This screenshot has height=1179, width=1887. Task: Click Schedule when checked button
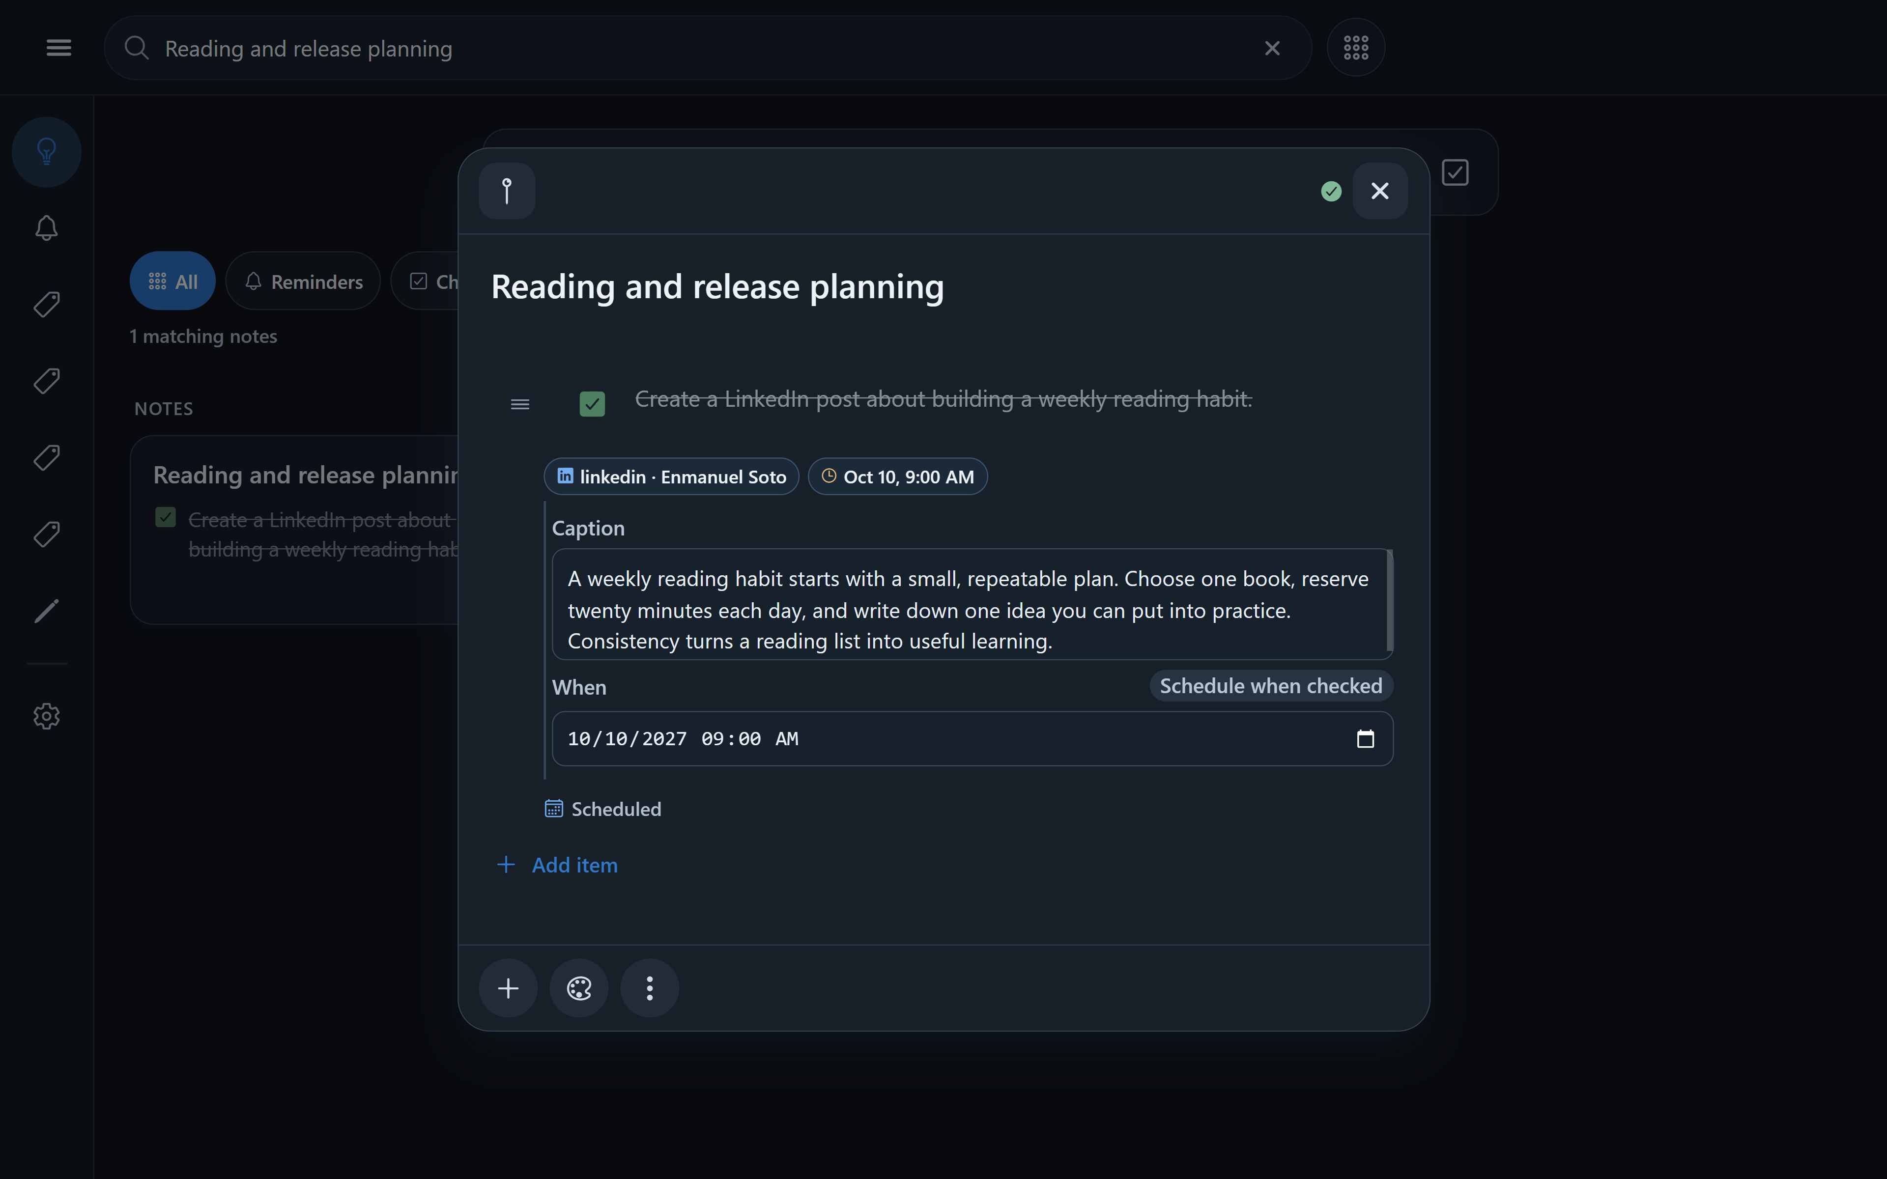click(x=1271, y=686)
